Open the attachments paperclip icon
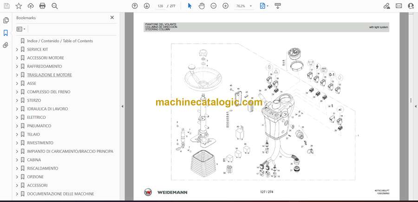418x202 pixels. (x=6, y=45)
